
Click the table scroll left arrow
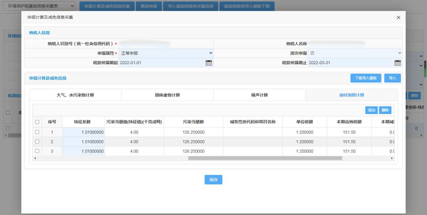35,158
